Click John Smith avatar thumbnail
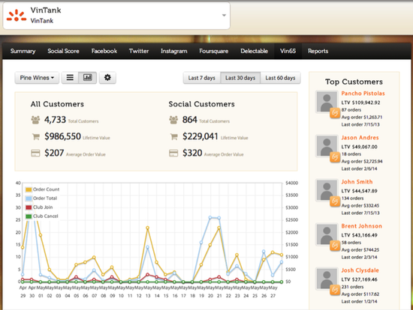 pyautogui.click(x=327, y=190)
